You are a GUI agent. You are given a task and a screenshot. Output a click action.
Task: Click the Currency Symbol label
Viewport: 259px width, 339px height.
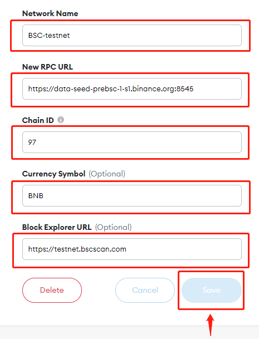[53, 174]
